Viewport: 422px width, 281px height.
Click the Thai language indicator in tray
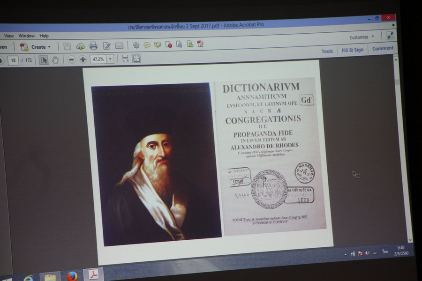click(385, 251)
